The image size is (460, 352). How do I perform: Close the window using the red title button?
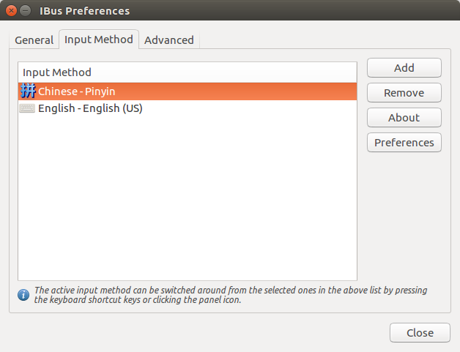(11, 11)
